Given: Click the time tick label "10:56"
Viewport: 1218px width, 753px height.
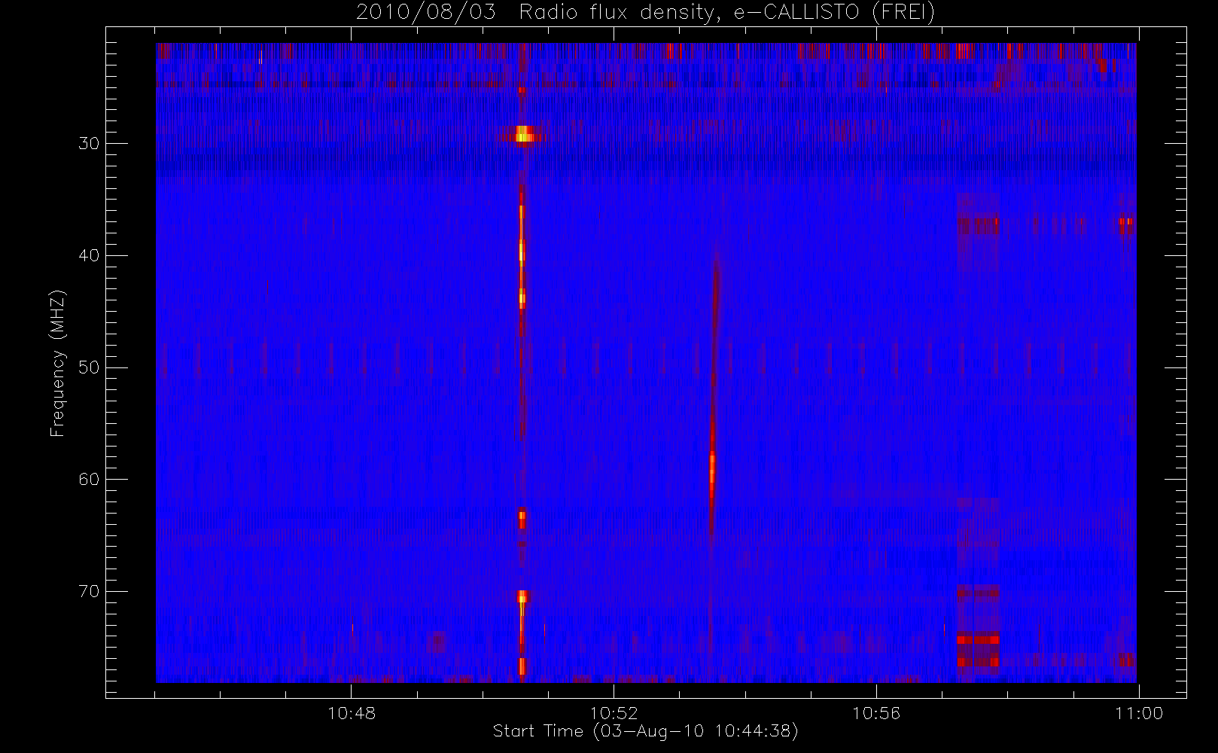Looking at the screenshot, I should [876, 713].
